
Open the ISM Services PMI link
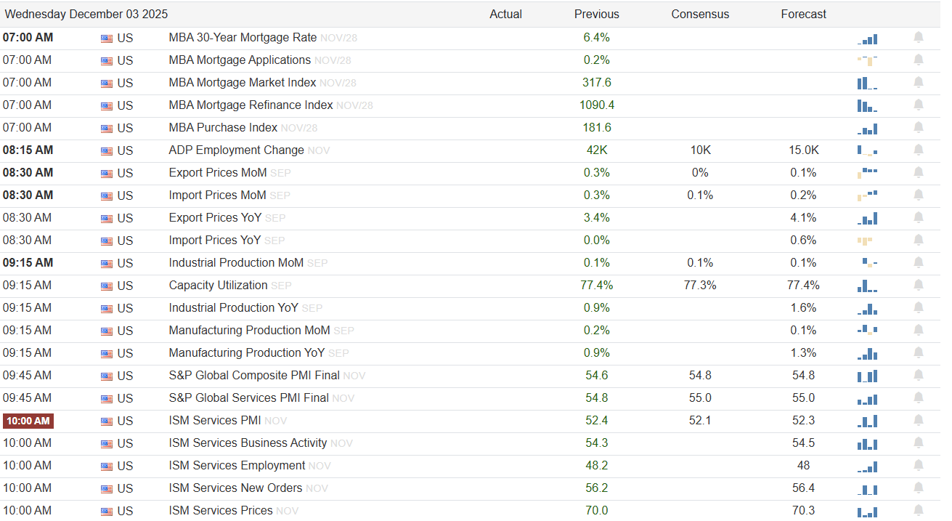[x=214, y=421]
